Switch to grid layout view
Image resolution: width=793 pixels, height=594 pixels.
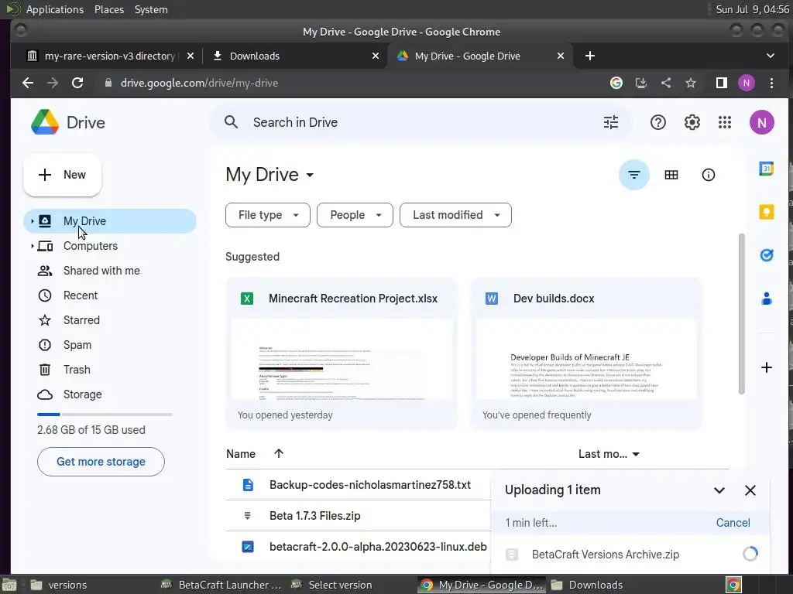(671, 175)
